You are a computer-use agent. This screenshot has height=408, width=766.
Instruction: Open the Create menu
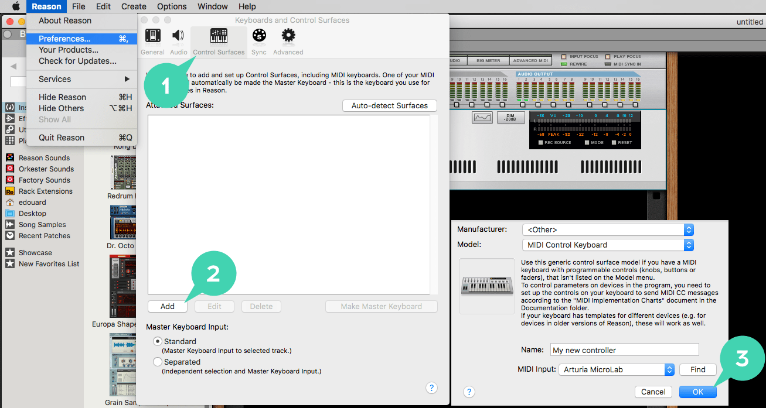pos(134,6)
